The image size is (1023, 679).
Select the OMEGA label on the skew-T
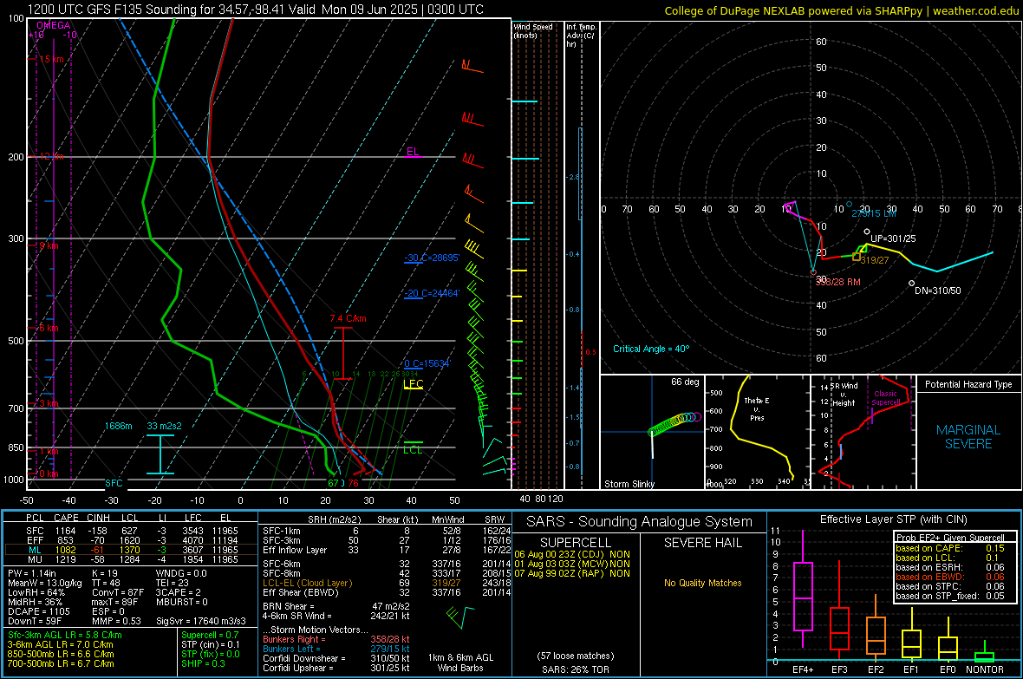coord(54,25)
